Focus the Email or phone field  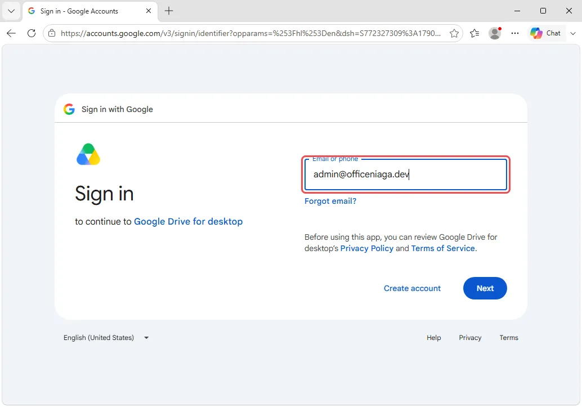[x=406, y=175]
